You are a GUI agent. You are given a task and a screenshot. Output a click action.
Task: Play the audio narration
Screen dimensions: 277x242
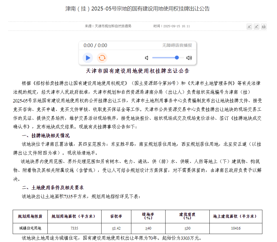88,58
